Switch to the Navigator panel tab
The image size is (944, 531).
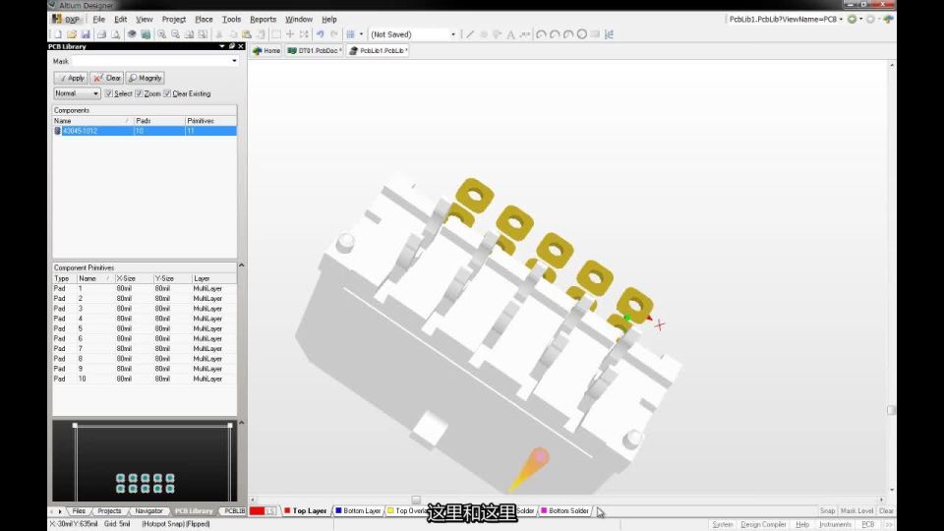click(148, 510)
